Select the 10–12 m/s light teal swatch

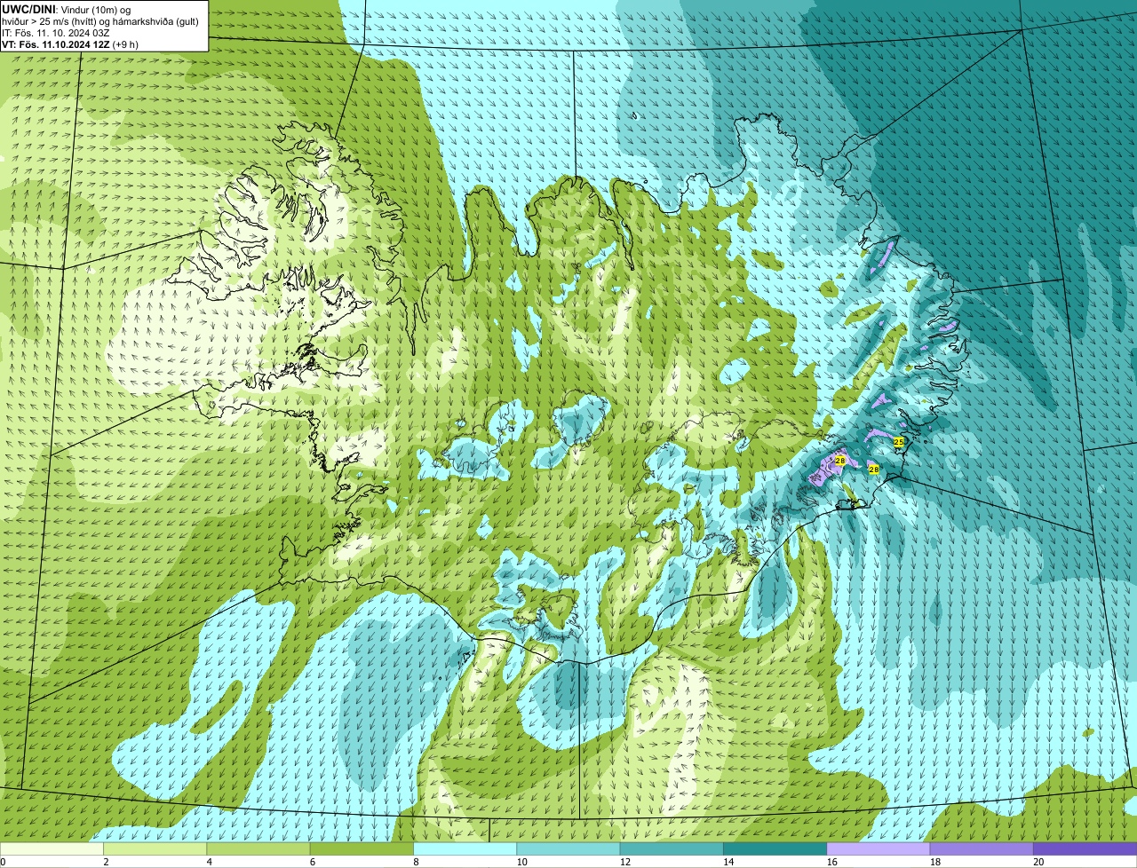click(x=568, y=848)
